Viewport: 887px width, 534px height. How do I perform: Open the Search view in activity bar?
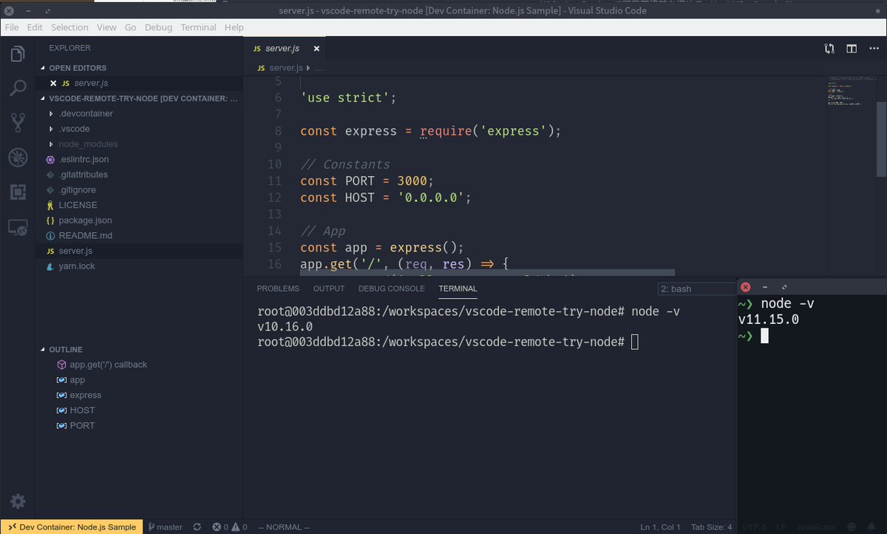click(x=18, y=89)
